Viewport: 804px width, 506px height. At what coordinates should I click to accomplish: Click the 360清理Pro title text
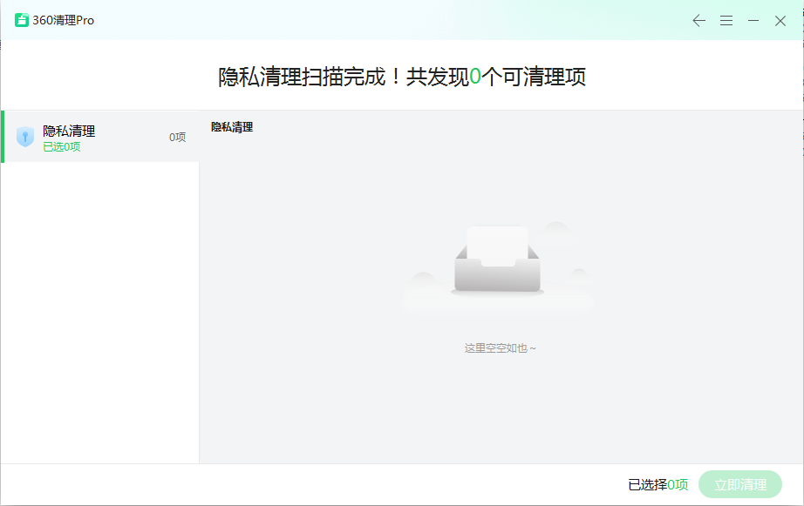pos(63,20)
